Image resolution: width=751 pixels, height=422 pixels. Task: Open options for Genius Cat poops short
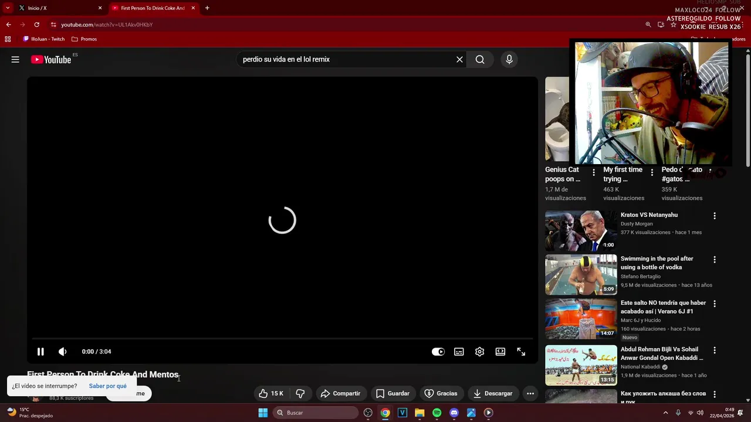tap(594, 172)
